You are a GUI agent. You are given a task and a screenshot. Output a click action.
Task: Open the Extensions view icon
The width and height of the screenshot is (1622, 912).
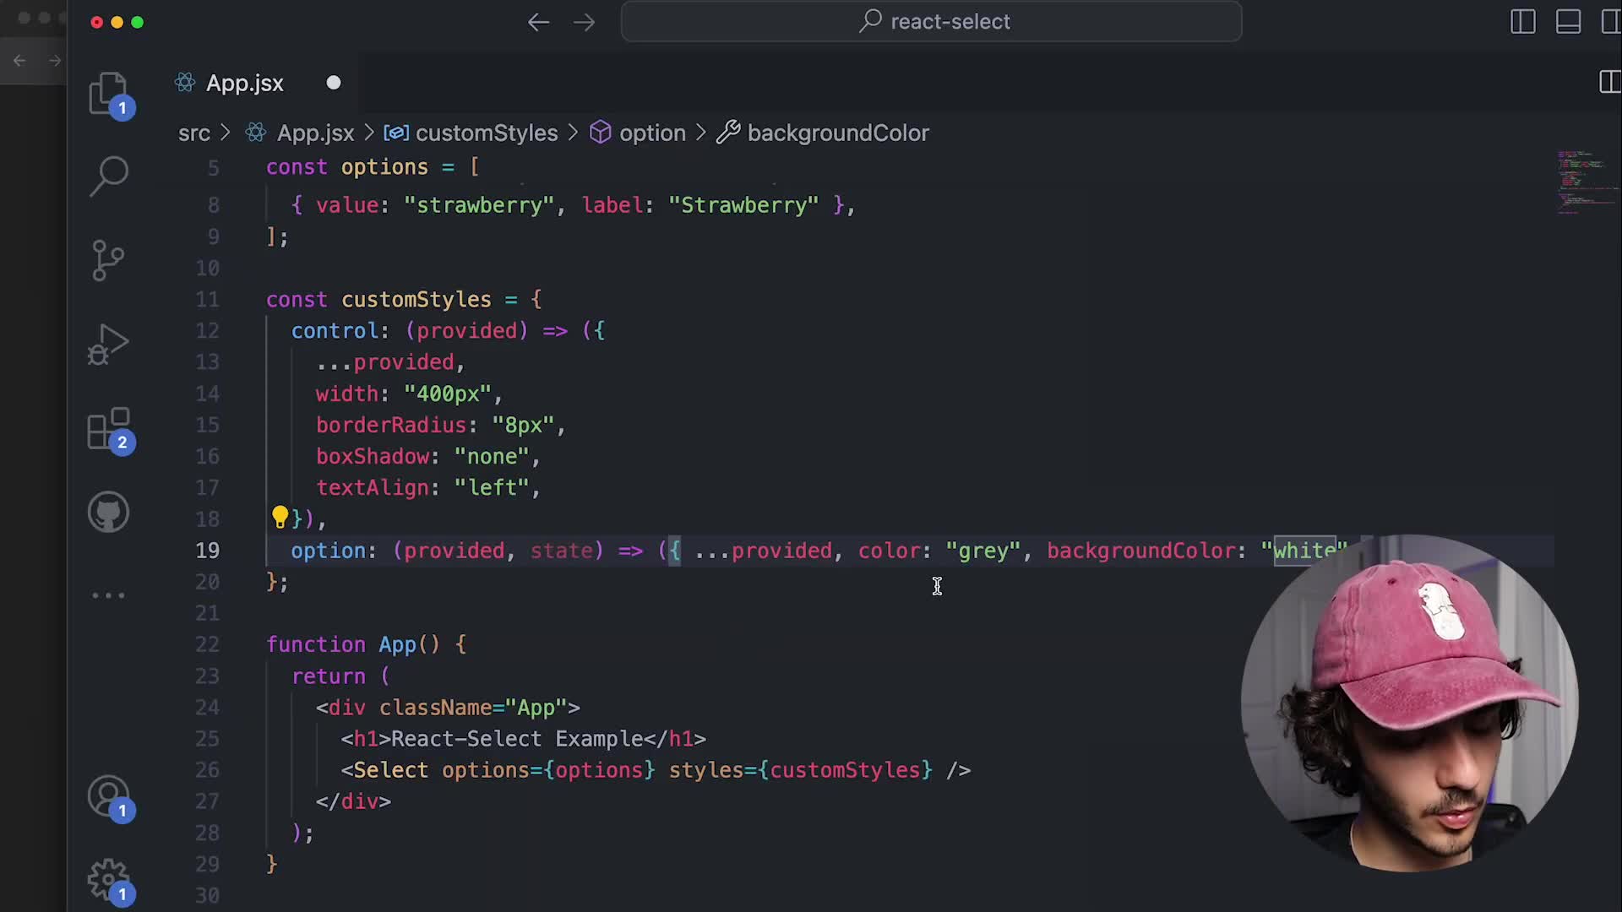[109, 429]
